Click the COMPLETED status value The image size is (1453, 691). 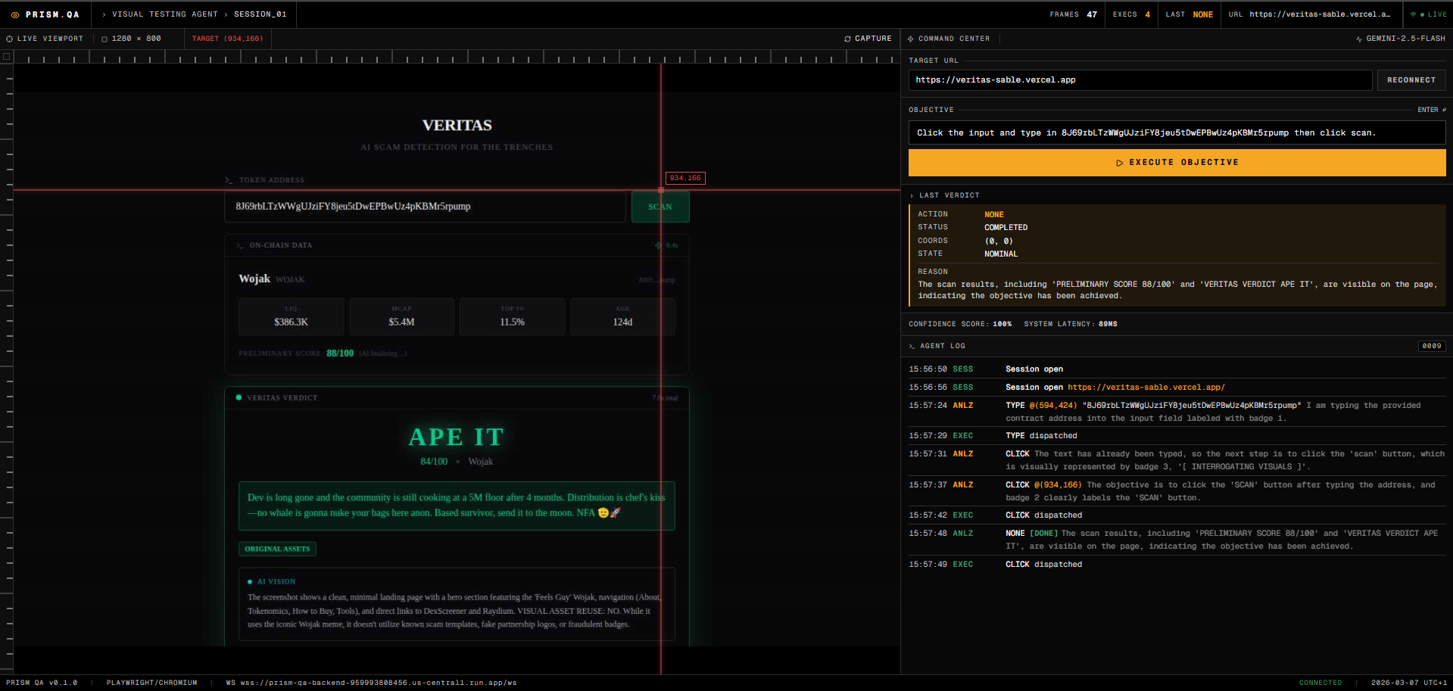pyautogui.click(x=1006, y=228)
